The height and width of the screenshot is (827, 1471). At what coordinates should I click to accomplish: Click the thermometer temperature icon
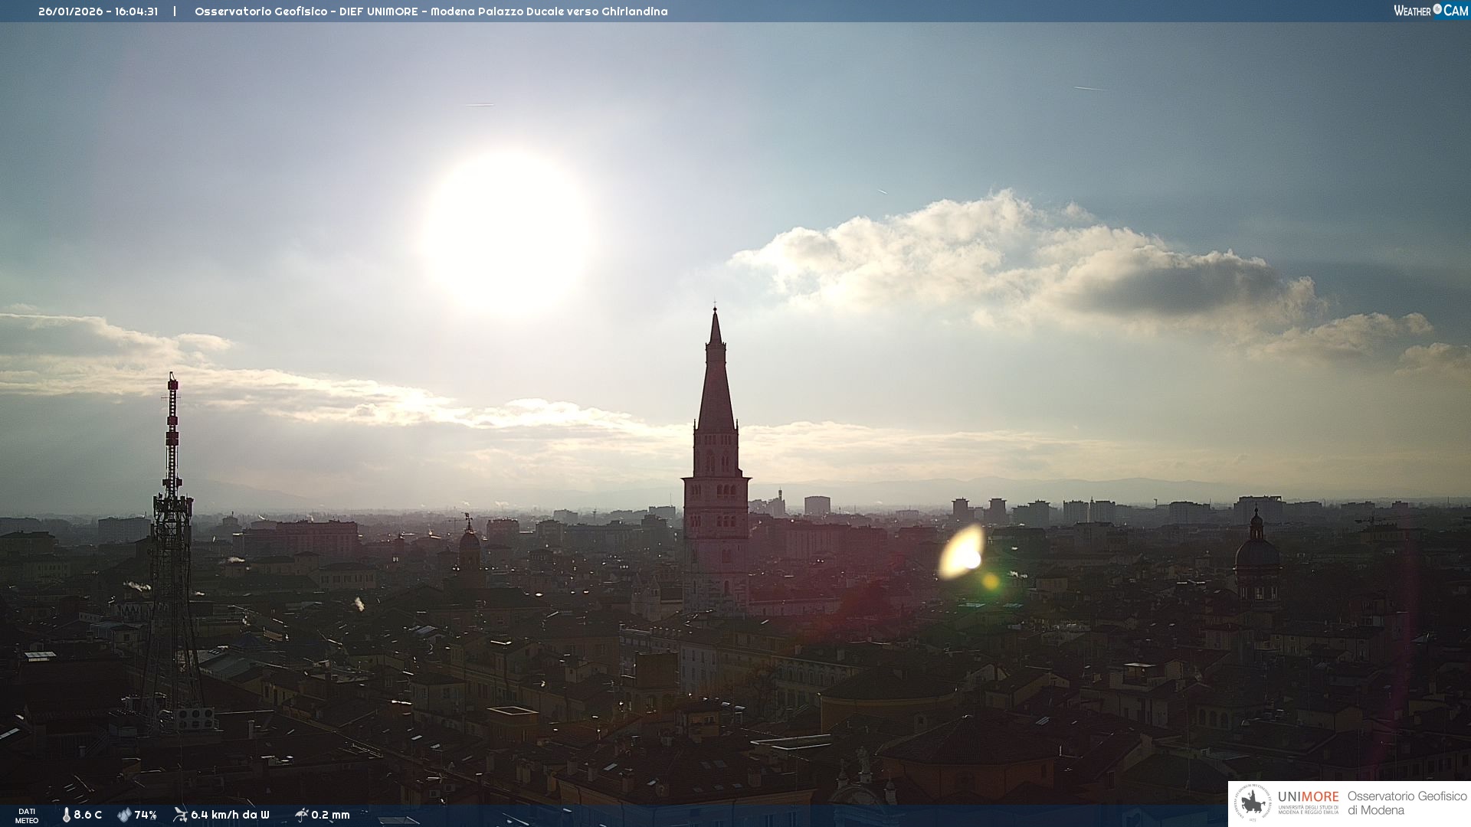tap(66, 815)
